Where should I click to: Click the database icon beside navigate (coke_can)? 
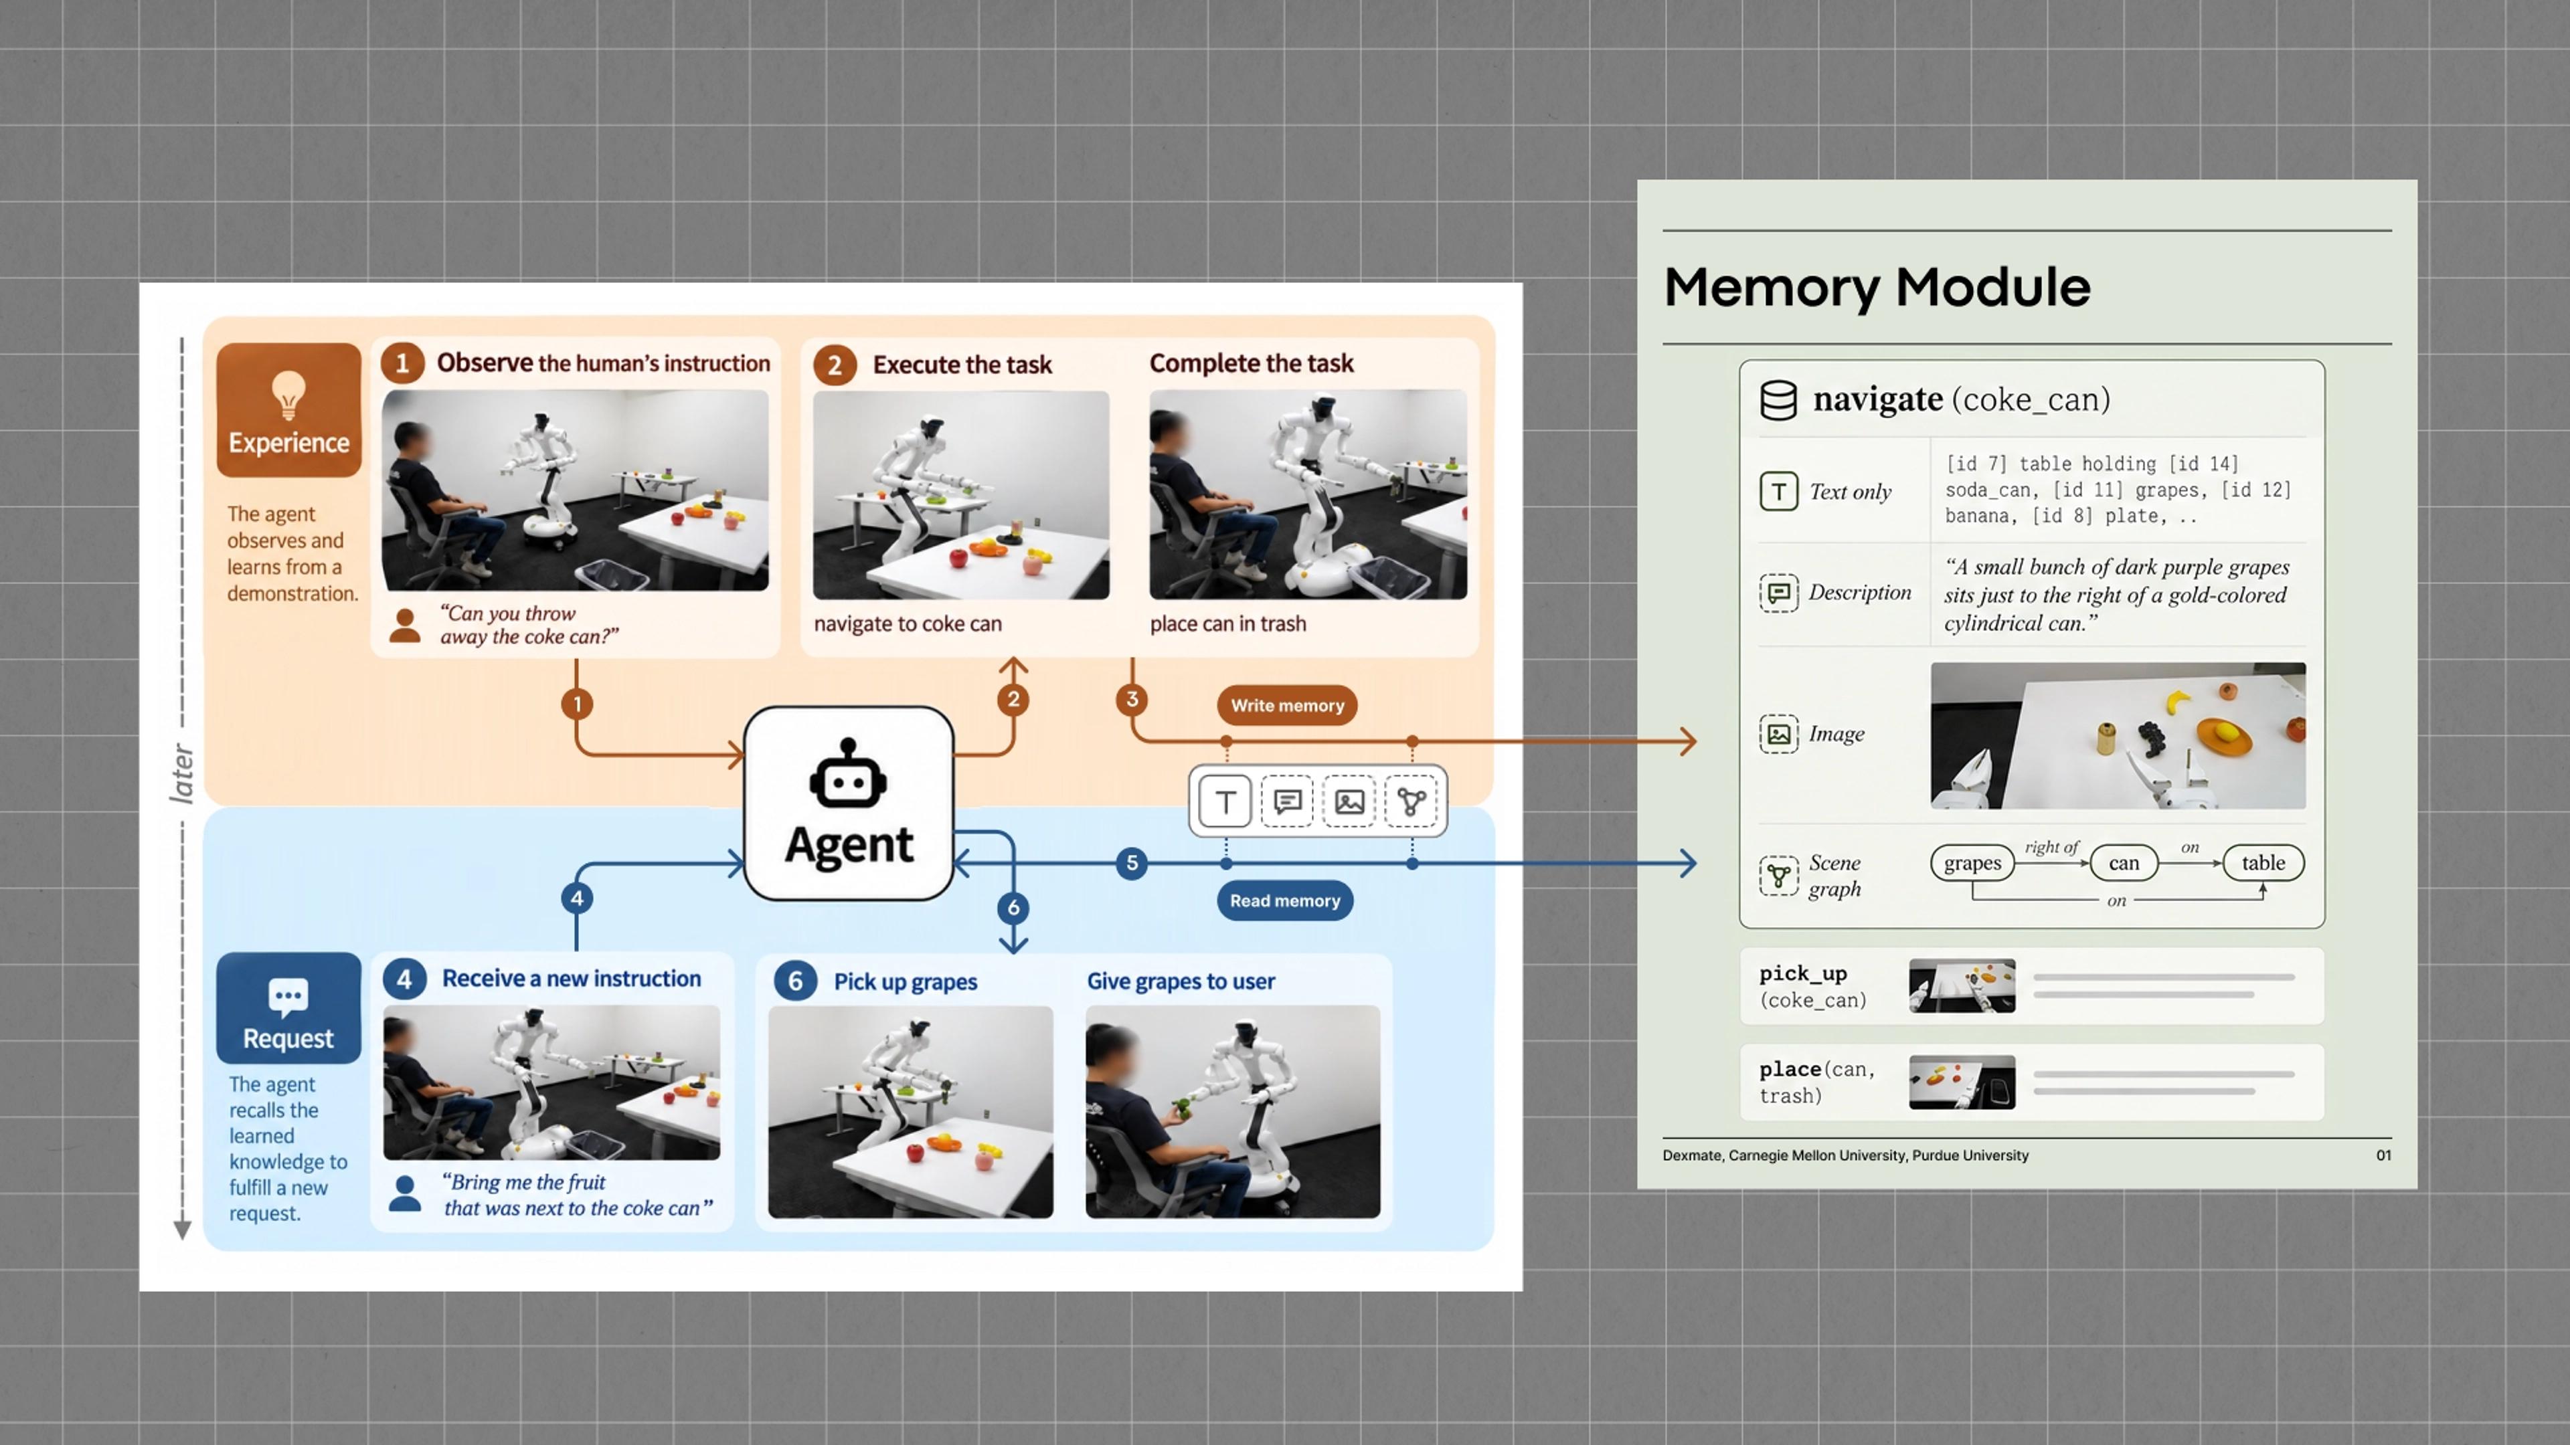(x=1778, y=400)
